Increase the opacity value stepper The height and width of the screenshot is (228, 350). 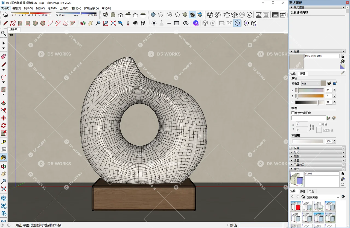[334, 141]
